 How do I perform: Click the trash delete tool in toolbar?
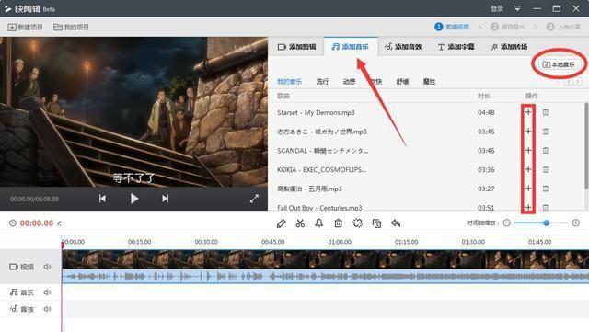tap(338, 223)
